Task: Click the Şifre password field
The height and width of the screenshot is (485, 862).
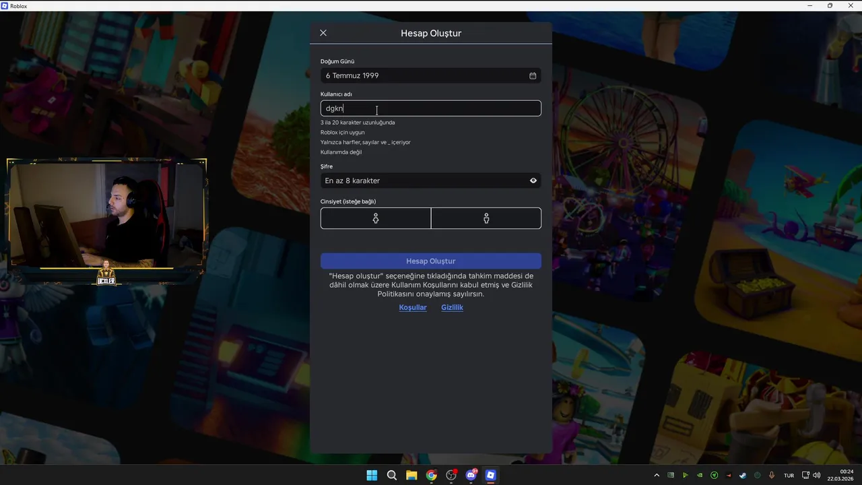Action: 431,181
